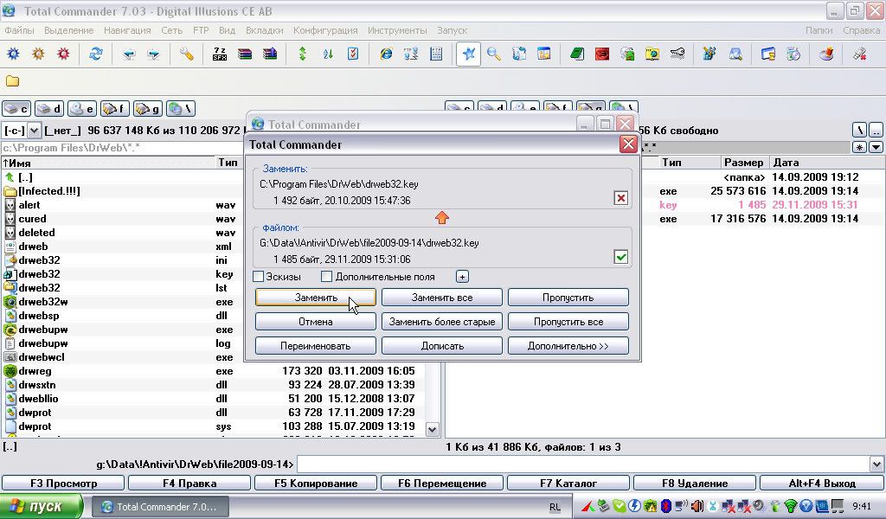The height and width of the screenshot is (519, 886).
Task: Select the [Infected.!!!] folder row
Action: [121, 191]
